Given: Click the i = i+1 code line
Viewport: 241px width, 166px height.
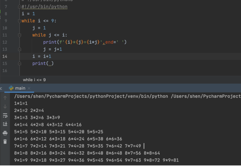Looking at the screenshot, I should tap(42, 56).
